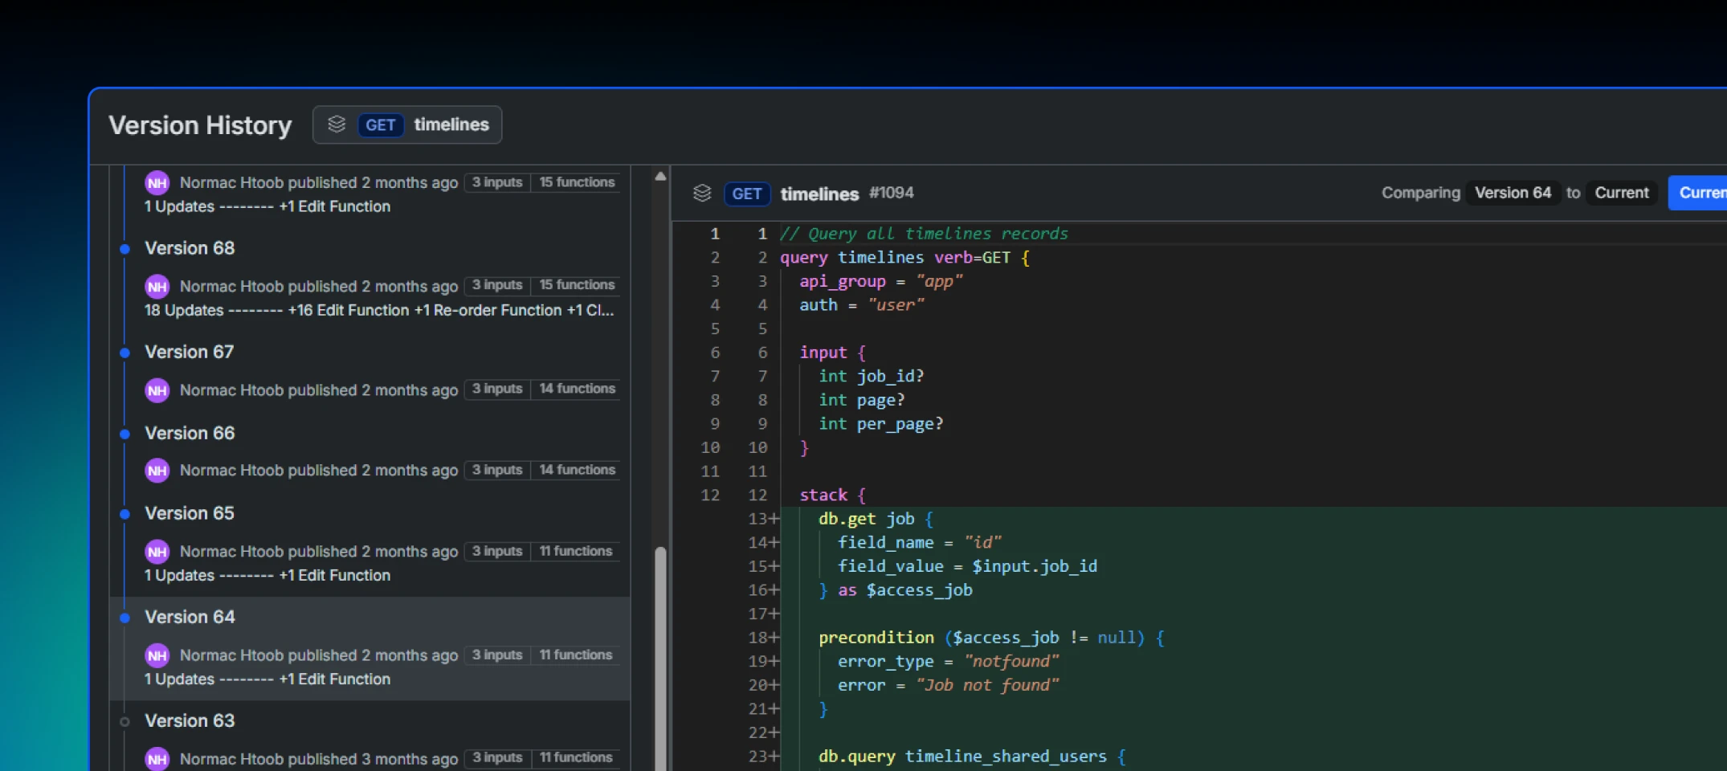Image resolution: width=1727 pixels, height=771 pixels.
Task: Click the Version 64 chip in the comparison bar
Action: pos(1513,193)
